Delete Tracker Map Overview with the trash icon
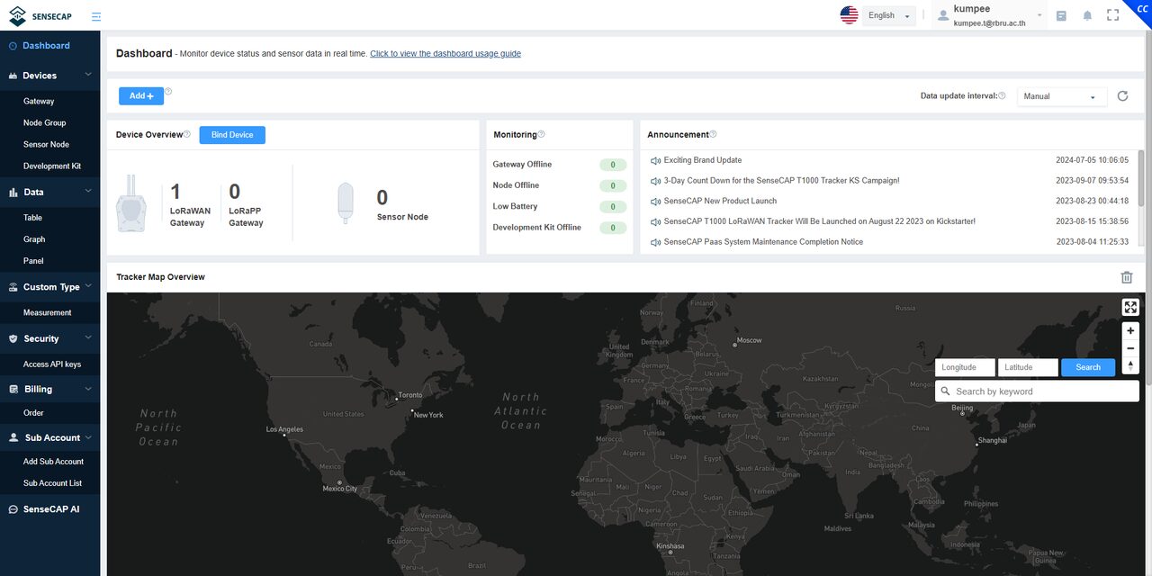 point(1126,277)
